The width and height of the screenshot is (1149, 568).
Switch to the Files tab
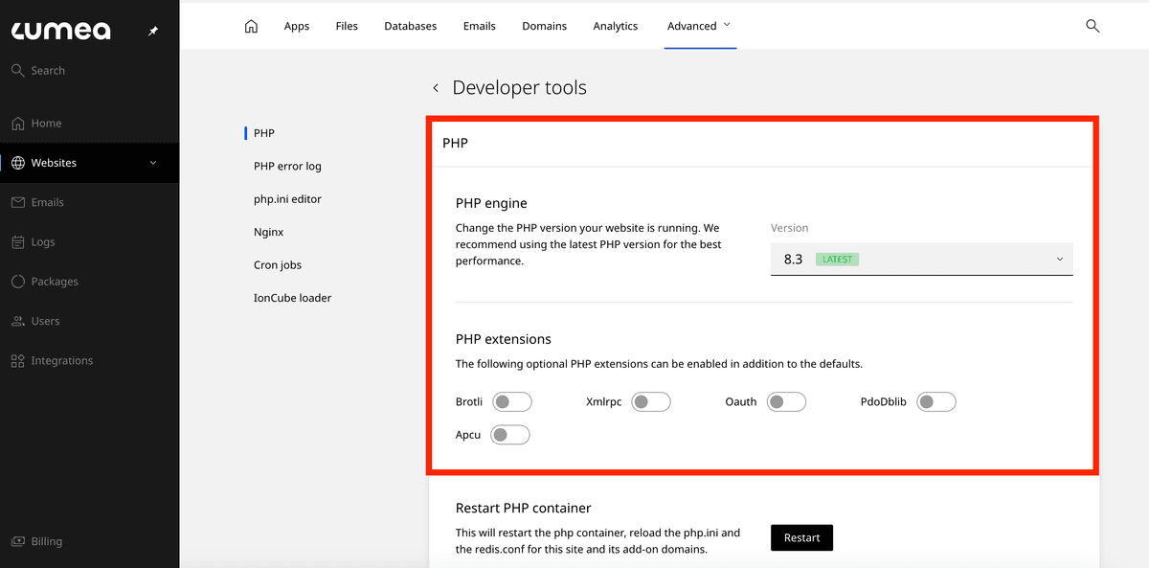pyautogui.click(x=347, y=26)
